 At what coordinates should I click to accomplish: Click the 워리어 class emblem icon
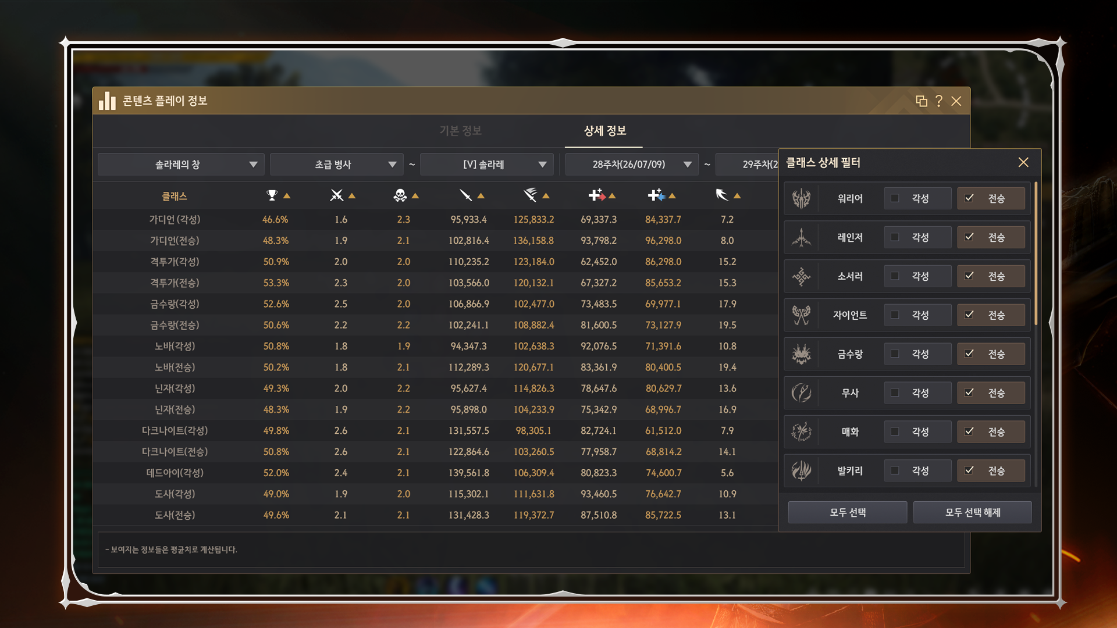(801, 199)
